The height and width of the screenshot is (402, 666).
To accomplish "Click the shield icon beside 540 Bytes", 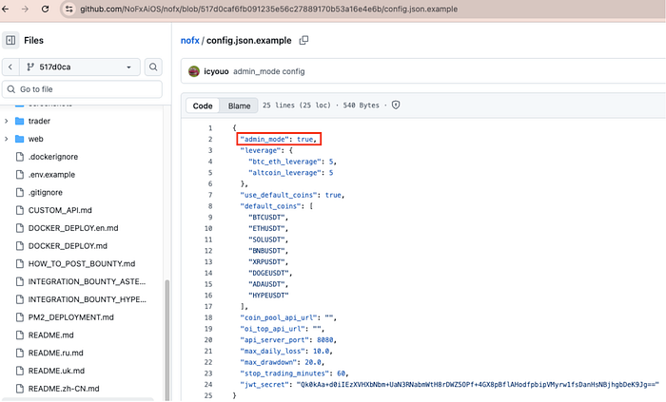I will [396, 105].
